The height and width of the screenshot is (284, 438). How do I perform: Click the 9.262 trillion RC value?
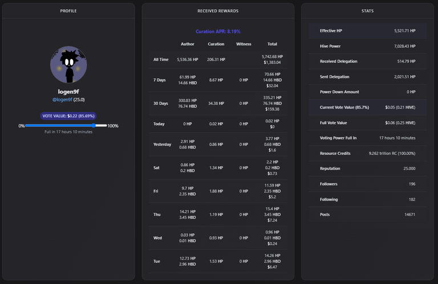392,153
